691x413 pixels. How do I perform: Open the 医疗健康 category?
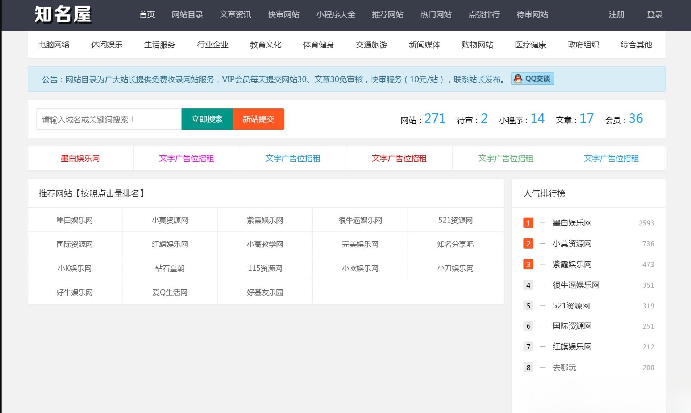[530, 45]
